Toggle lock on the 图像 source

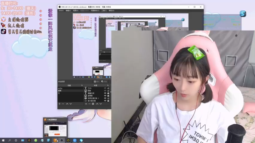tap(108, 91)
